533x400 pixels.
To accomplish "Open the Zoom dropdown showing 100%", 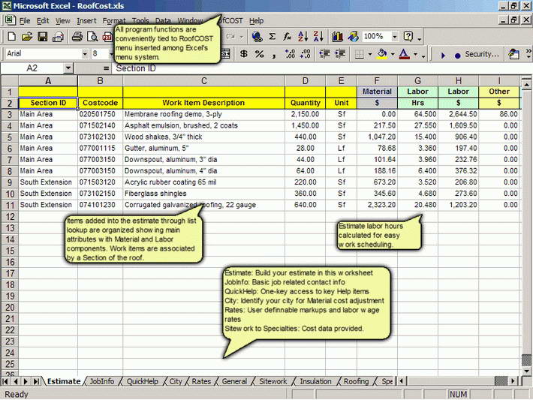I will tap(395, 36).
